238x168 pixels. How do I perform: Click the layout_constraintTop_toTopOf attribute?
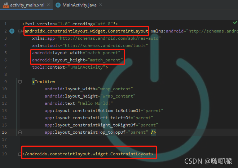tap(96, 132)
